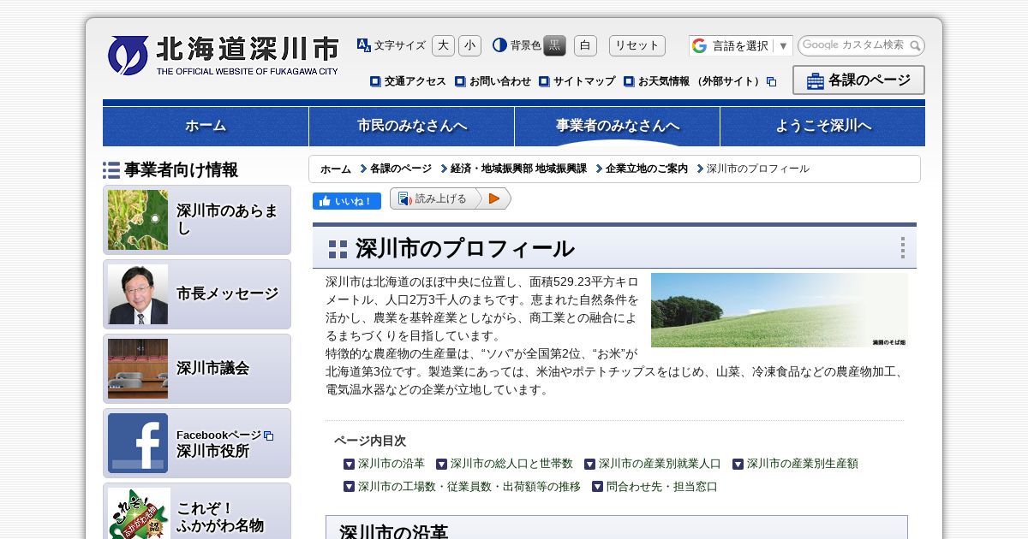Select ホーム navigation tab
Screen dimensions: 1028x539
coord(206,127)
